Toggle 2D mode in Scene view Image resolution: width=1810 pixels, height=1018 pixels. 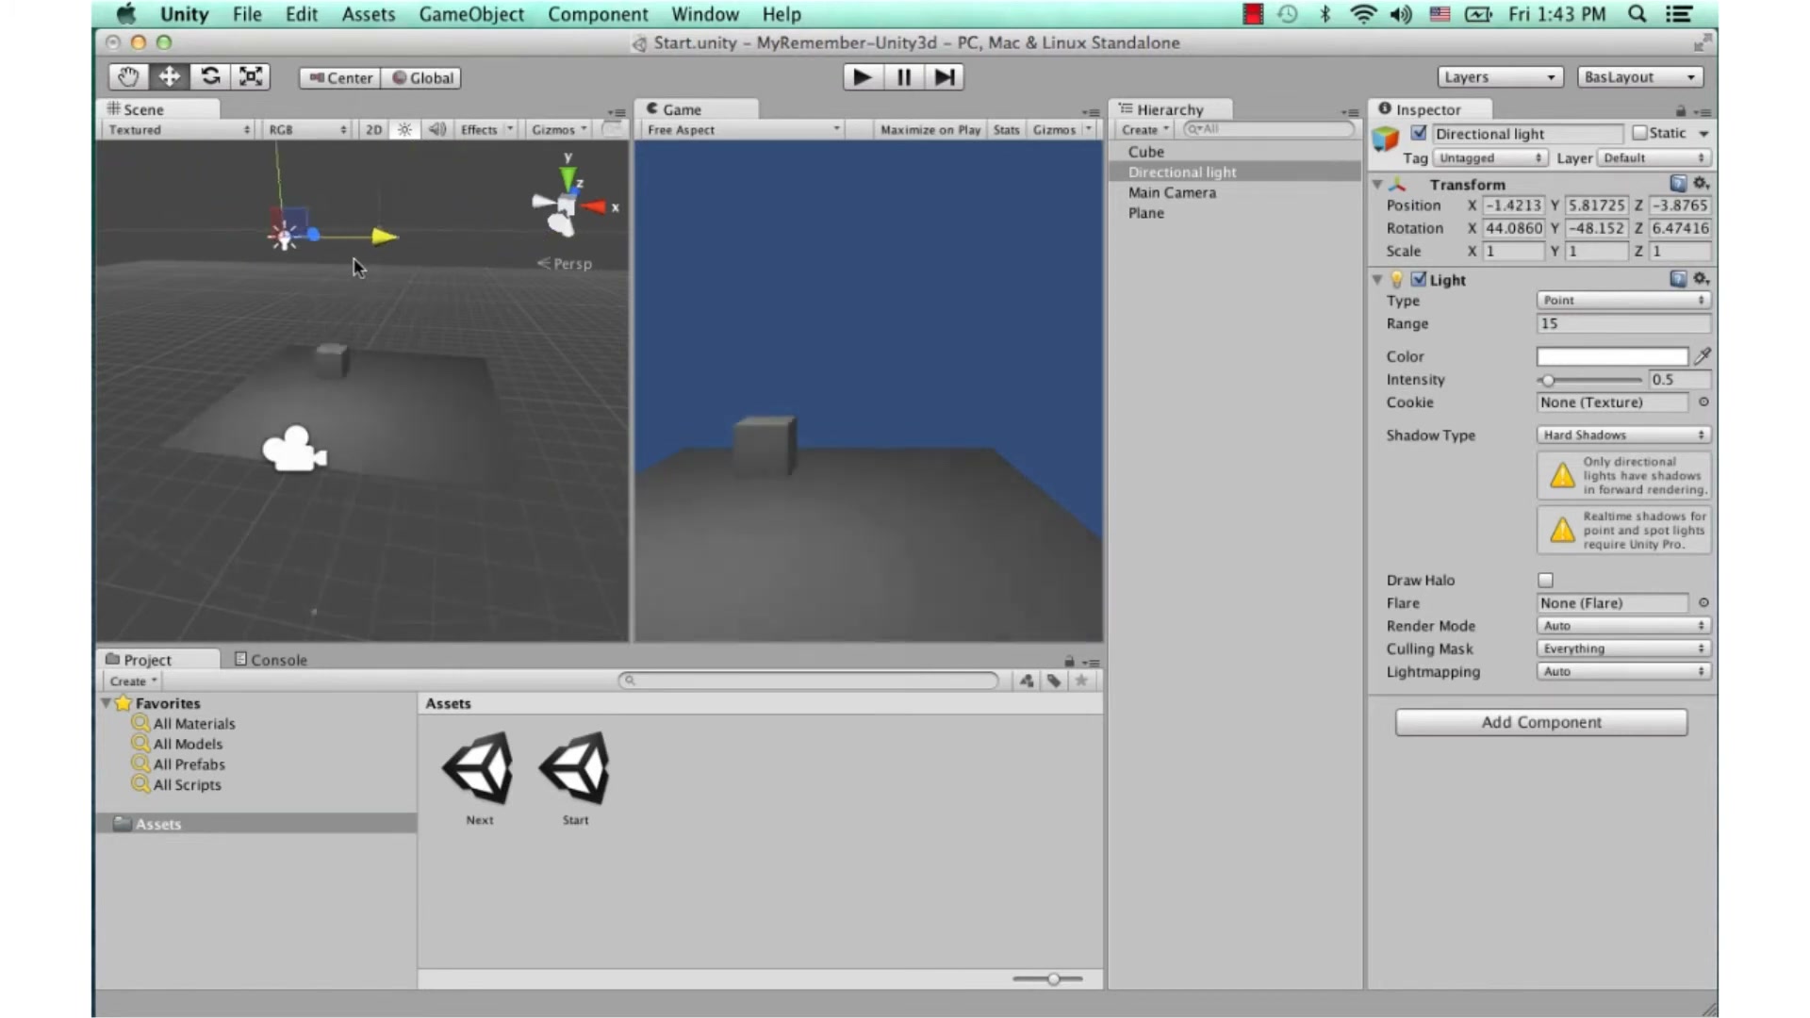pos(373,130)
